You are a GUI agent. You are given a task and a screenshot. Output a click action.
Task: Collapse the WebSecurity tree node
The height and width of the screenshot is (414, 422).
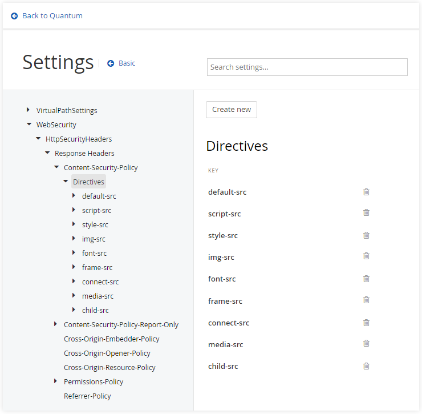29,124
